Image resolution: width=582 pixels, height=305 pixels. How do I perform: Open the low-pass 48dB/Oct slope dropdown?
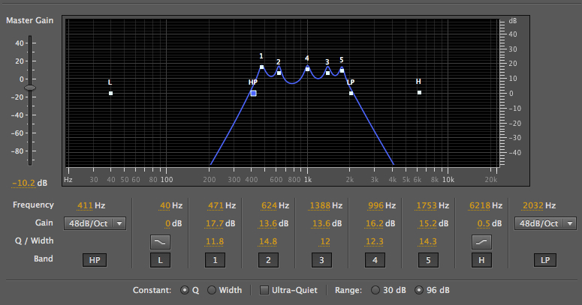coord(545,223)
